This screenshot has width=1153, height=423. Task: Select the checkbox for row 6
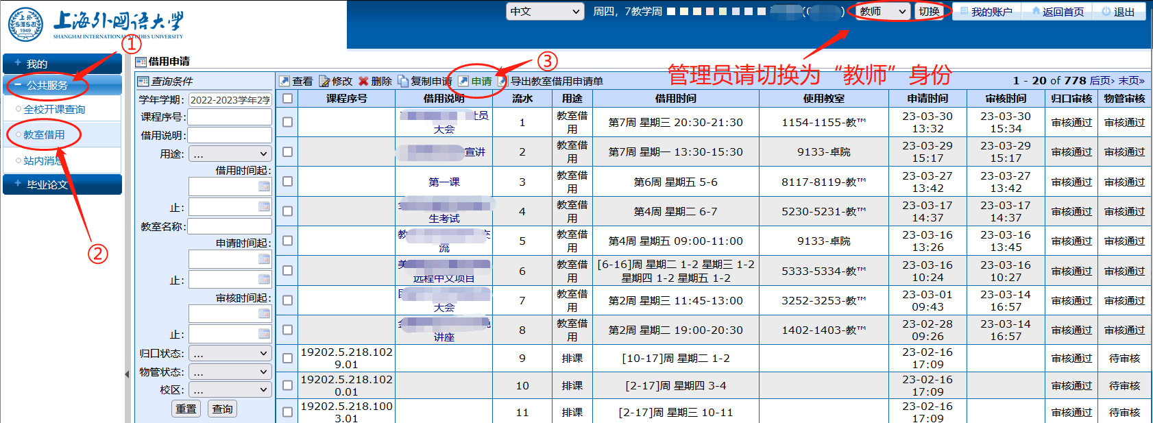[288, 271]
